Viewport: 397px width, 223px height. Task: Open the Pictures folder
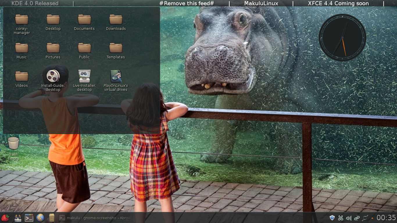tap(53, 51)
